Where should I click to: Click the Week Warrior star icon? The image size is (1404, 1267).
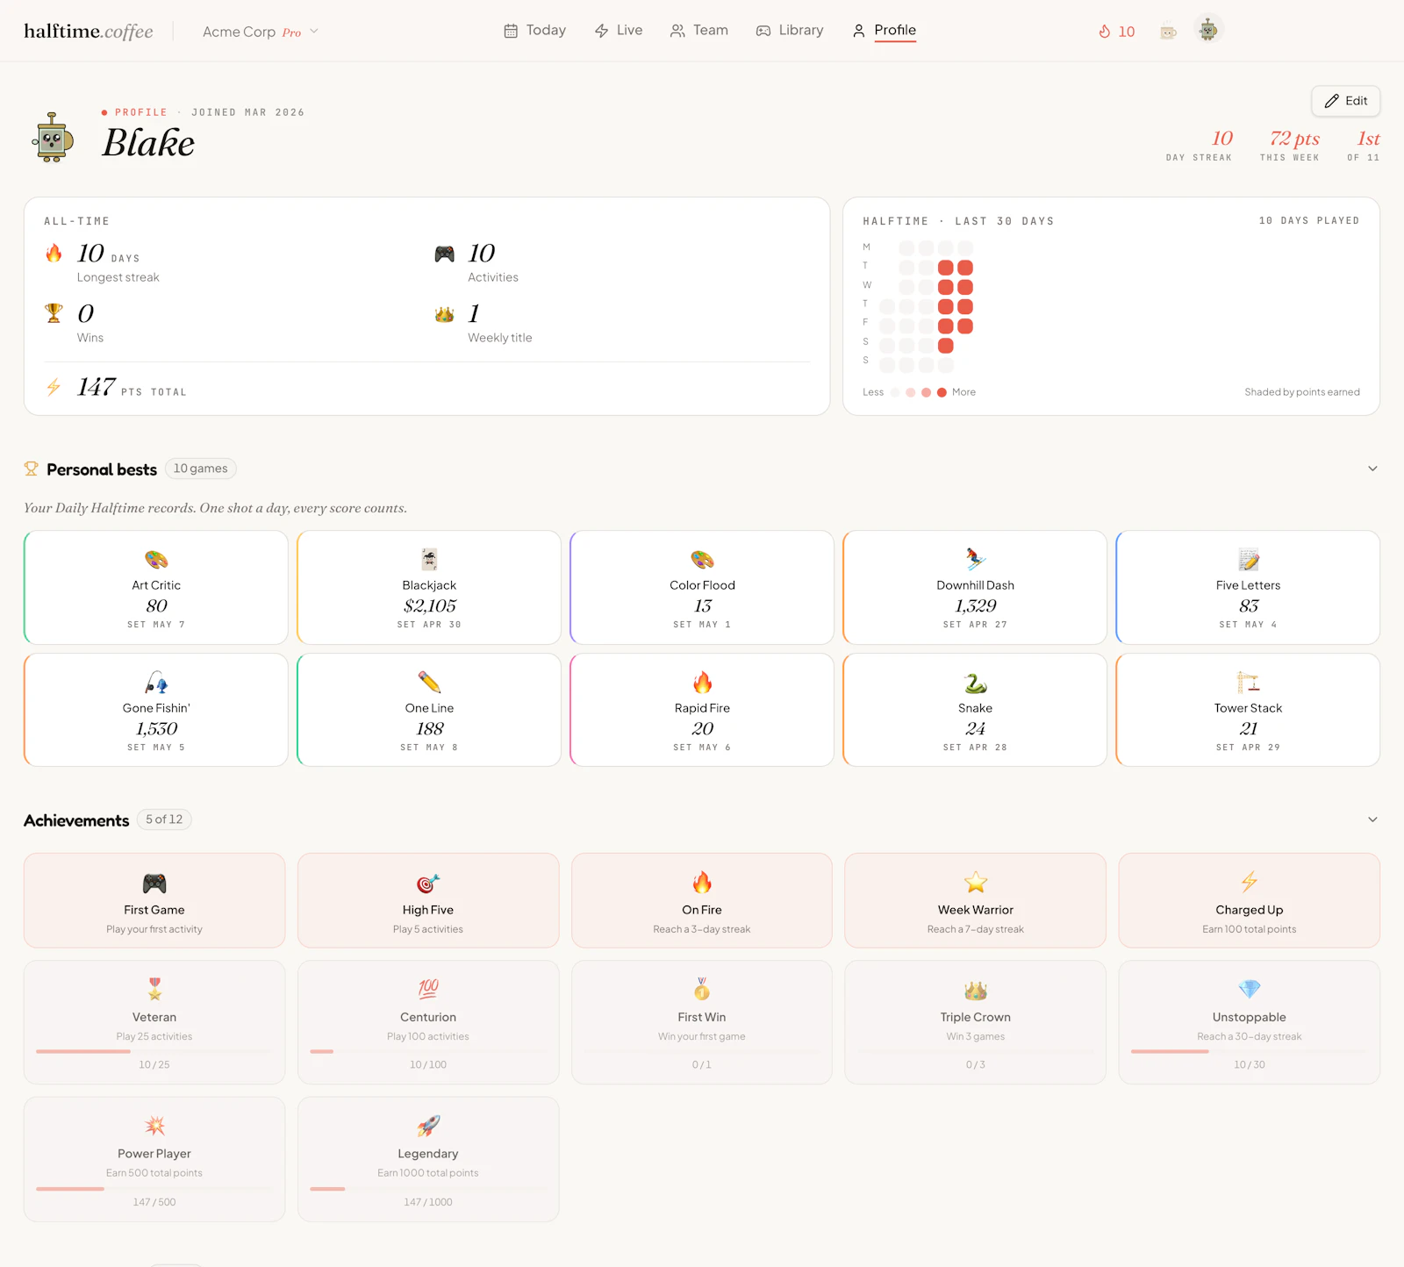coord(976,883)
